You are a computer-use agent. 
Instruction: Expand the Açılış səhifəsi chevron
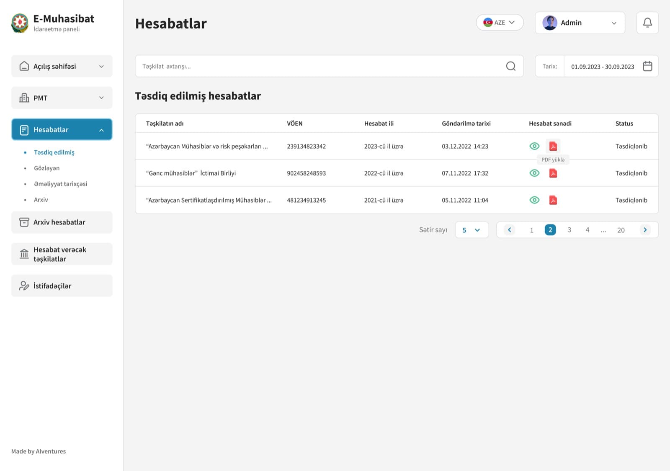101,67
